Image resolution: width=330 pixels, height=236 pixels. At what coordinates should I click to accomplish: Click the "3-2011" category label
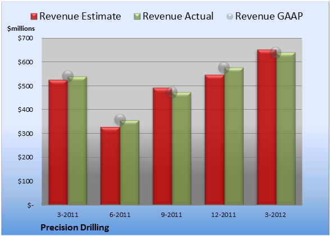[x=67, y=215]
